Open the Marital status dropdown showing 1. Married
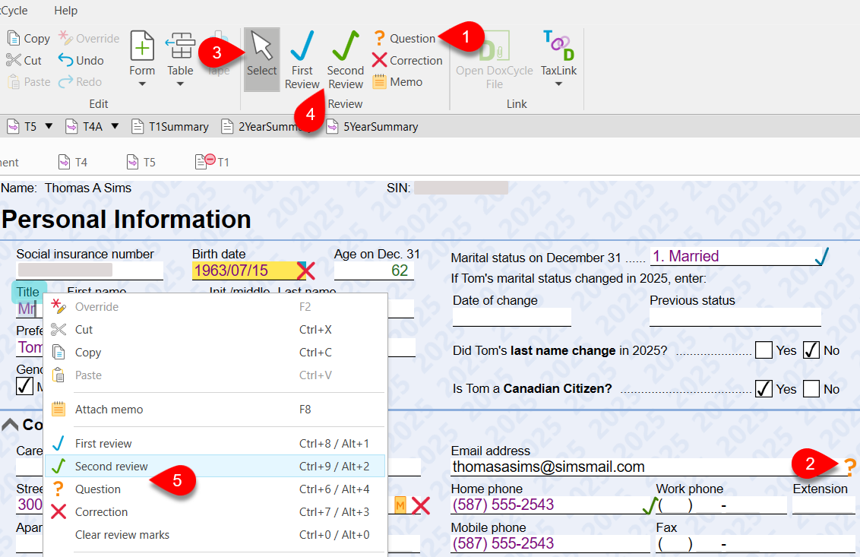Image resolution: width=860 pixels, height=557 pixels. pyautogui.click(x=735, y=256)
